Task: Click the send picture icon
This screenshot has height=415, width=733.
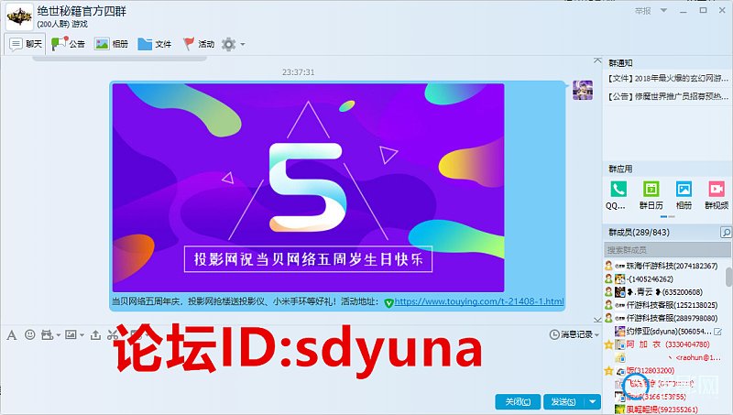Action: point(71,334)
